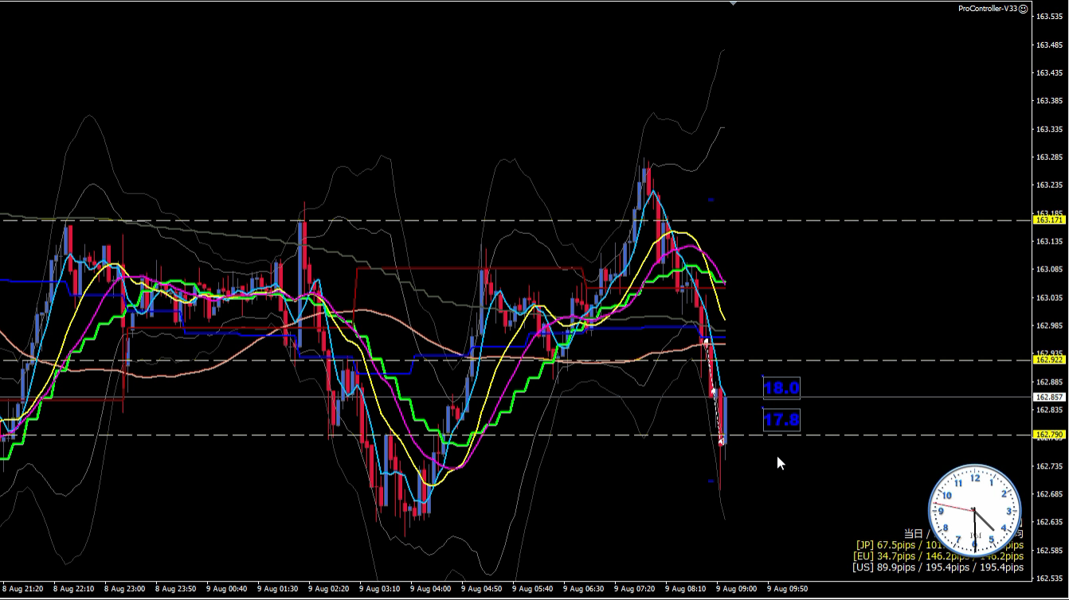Click the 163.085 price scale value
Screen dimensions: 1069x600
pyautogui.click(x=1050, y=269)
